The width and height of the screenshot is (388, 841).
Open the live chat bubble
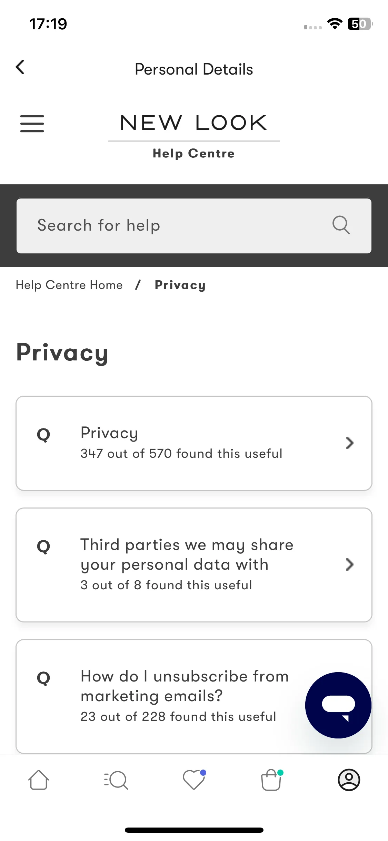click(x=338, y=705)
